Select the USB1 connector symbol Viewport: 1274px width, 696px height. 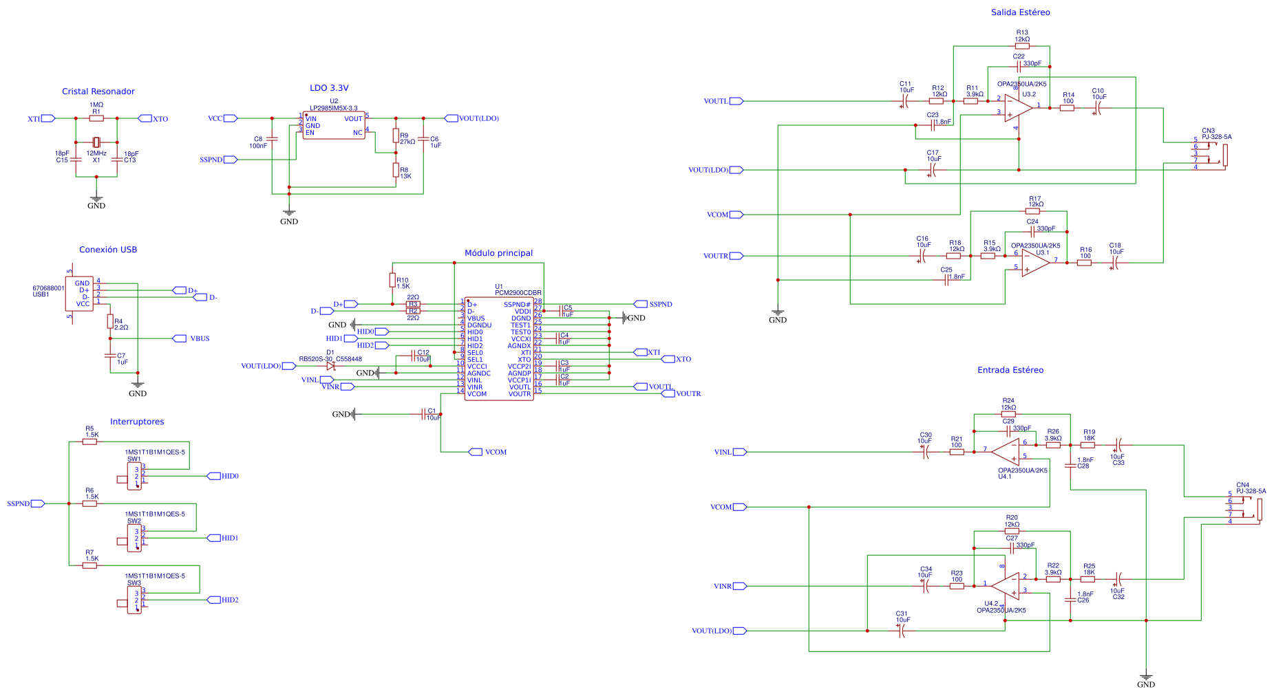pyautogui.click(x=79, y=294)
